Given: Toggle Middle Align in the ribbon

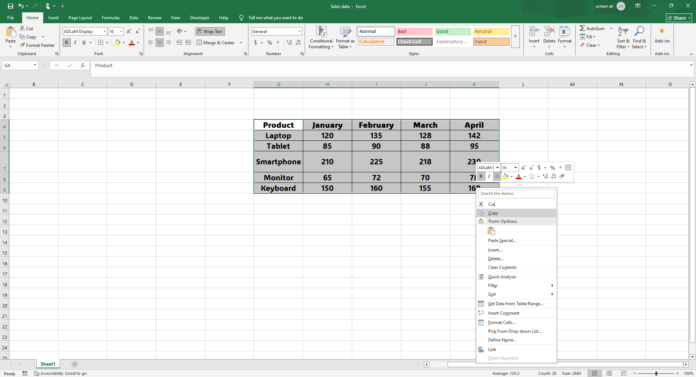Looking at the screenshot, I should point(160,32).
